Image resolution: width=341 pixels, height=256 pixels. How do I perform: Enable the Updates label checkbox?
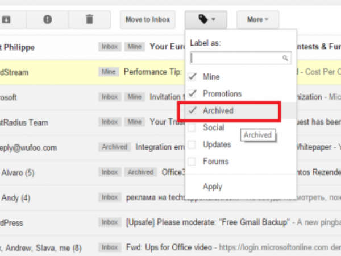point(193,144)
